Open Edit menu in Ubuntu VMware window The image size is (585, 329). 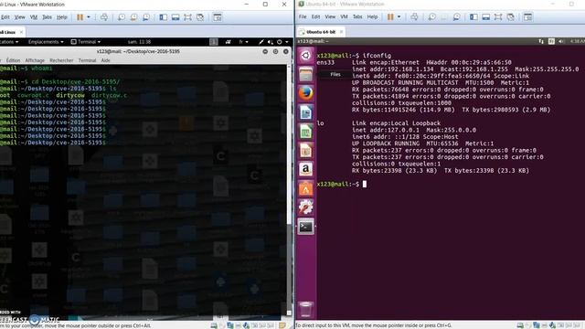315,16
